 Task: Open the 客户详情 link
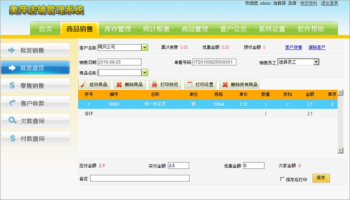click(294, 48)
